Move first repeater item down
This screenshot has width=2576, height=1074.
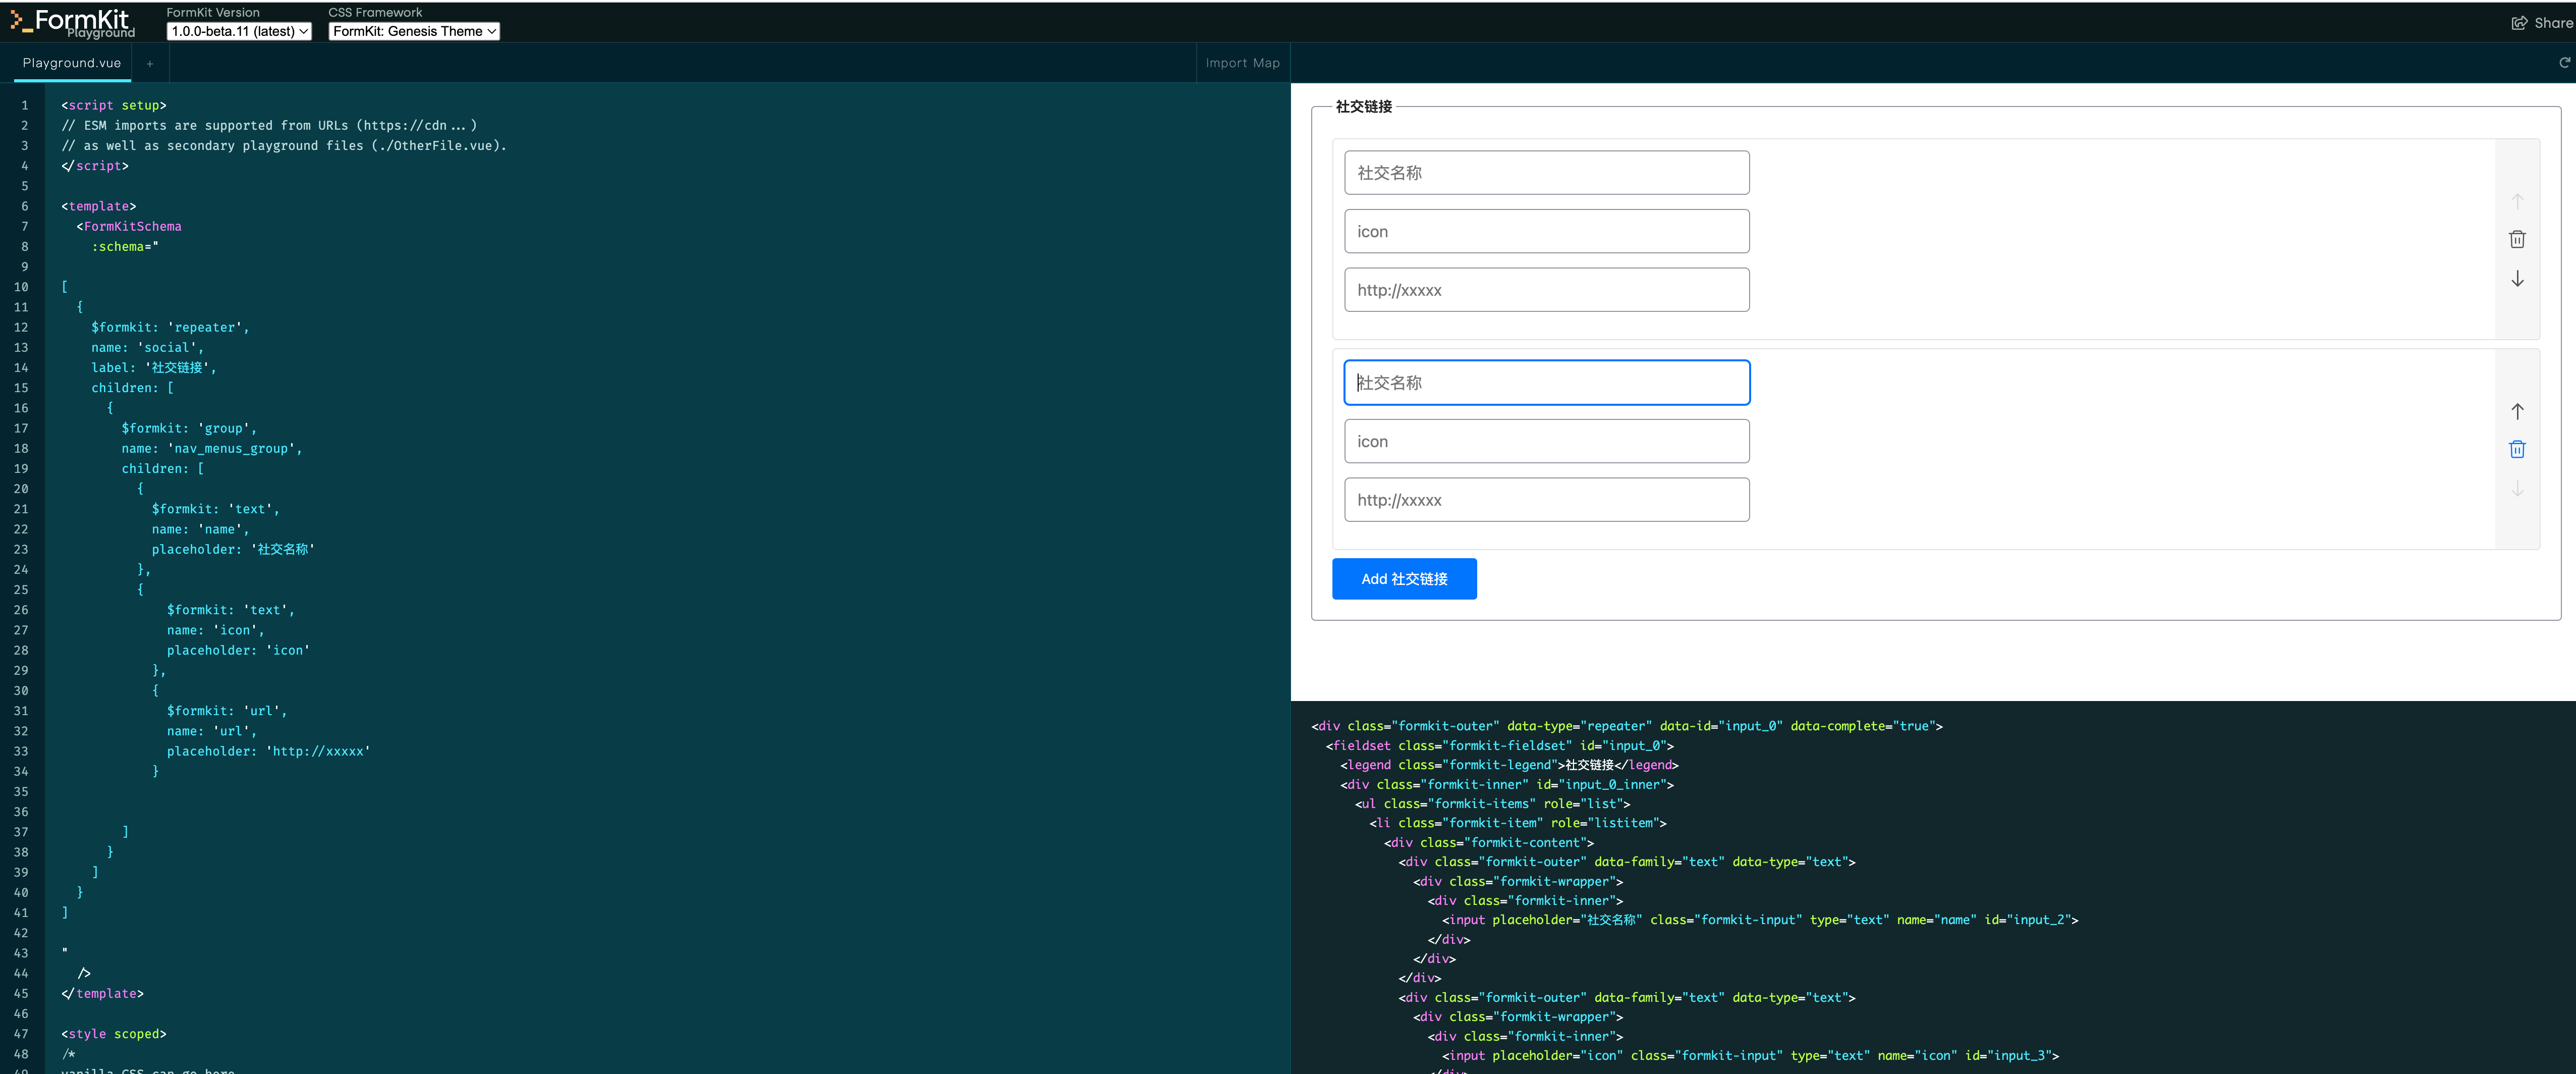pos(2517,279)
